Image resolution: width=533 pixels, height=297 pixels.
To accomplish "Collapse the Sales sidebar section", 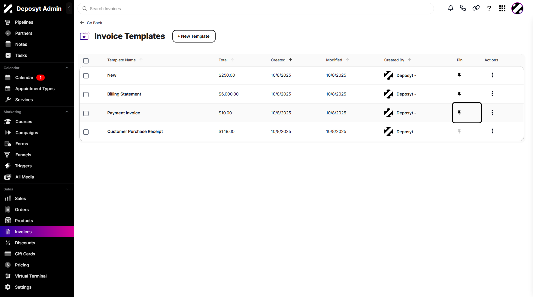I will 67,189.
